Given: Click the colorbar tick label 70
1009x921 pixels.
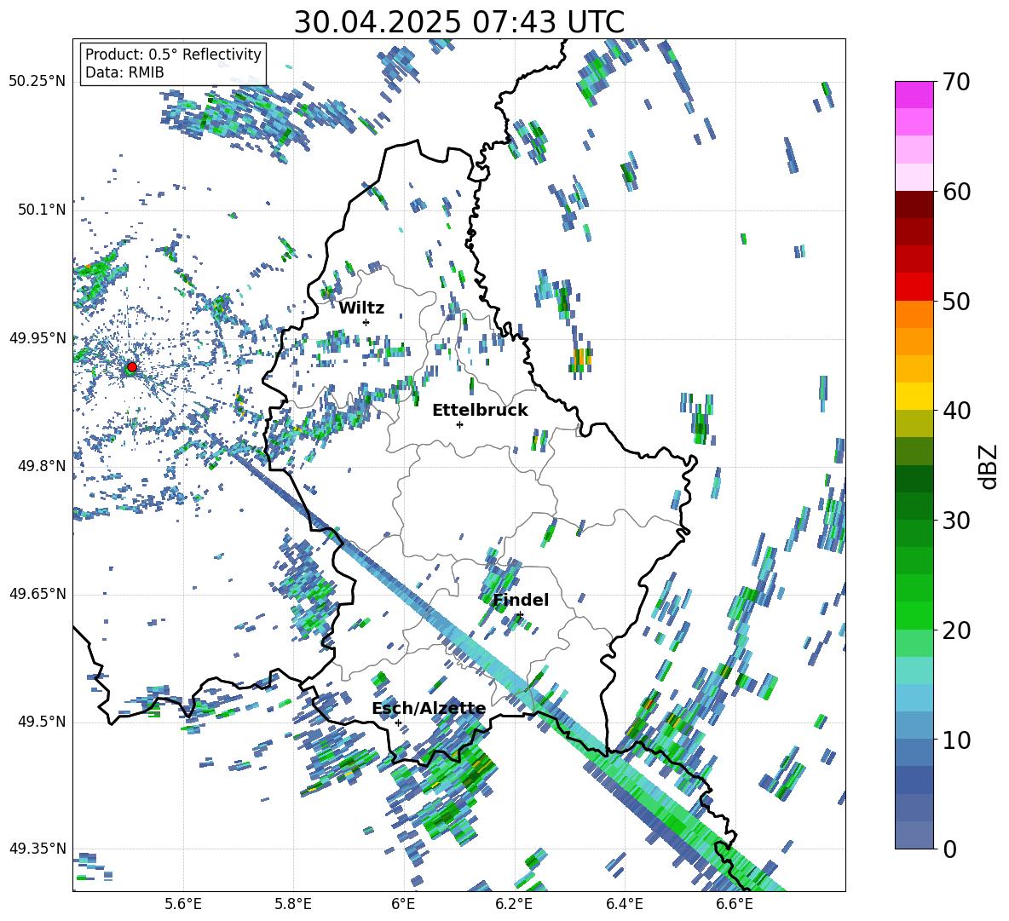Looking at the screenshot, I should click(x=956, y=82).
